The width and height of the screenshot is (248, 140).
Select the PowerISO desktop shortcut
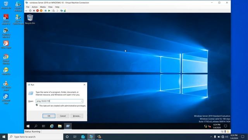point(6,71)
